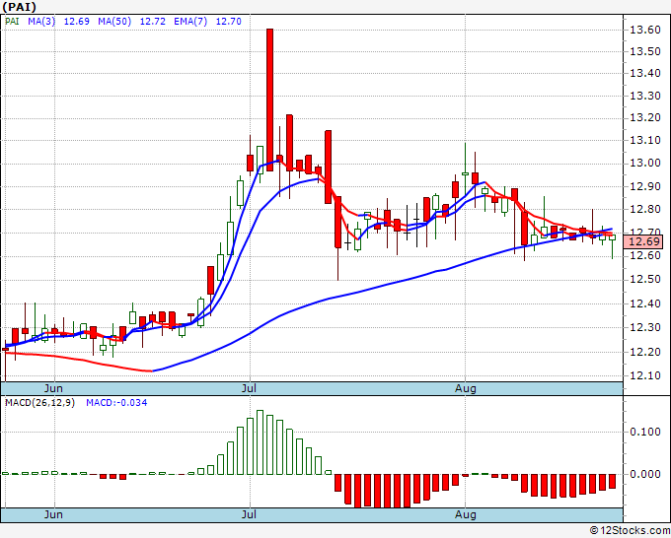Click the 13.10 price axis label

pyautogui.click(x=645, y=140)
